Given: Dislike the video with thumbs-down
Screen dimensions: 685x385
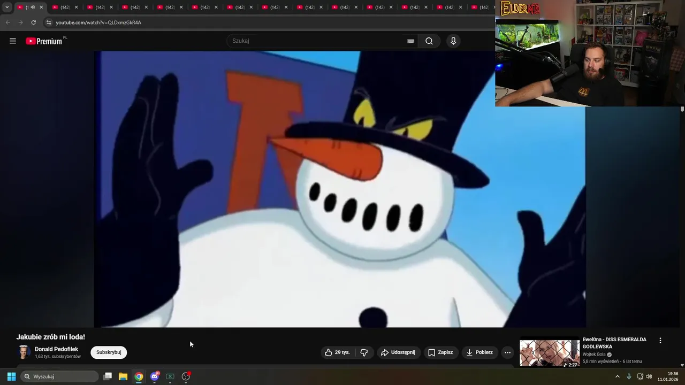Looking at the screenshot, I should tap(364, 352).
